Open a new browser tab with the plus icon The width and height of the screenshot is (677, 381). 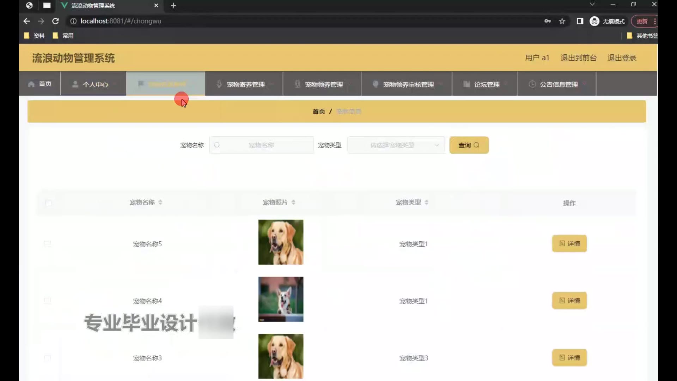(x=173, y=5)
